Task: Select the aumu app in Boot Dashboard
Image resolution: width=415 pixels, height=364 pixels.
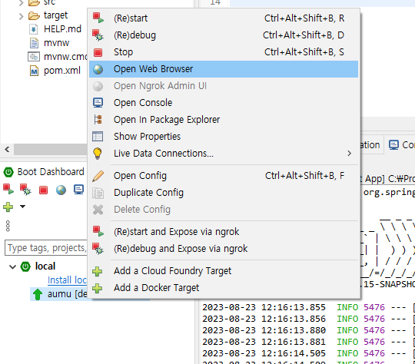Action: [x=67, y=294]
